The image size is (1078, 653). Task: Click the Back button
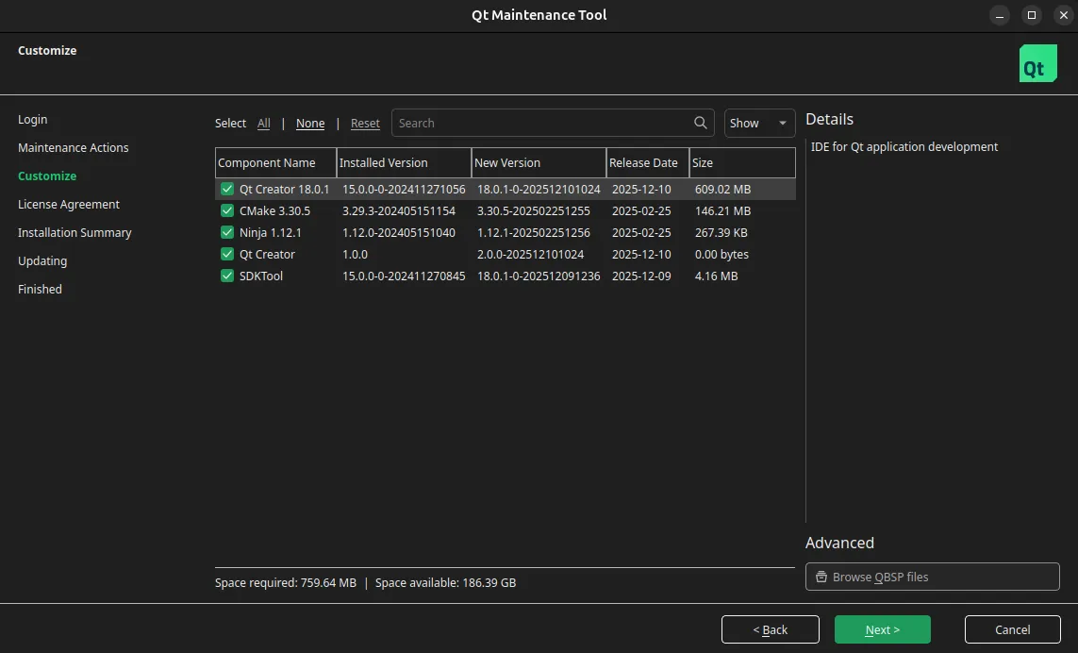tap(770, 629)
